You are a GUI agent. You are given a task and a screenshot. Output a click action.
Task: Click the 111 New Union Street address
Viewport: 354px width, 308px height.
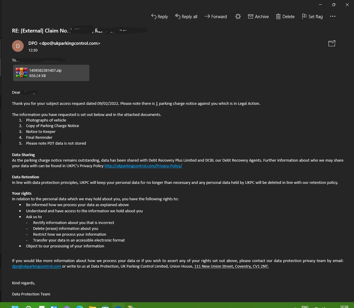point(231,266)
